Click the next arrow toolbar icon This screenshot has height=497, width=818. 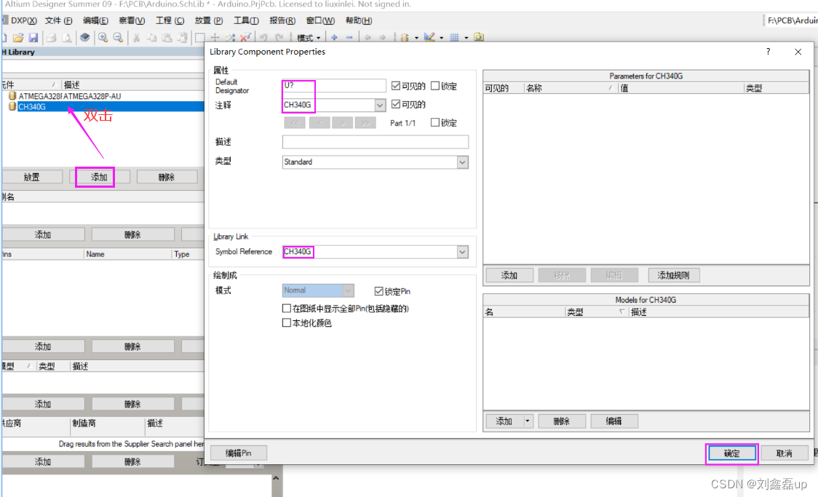tap(382, 38)
